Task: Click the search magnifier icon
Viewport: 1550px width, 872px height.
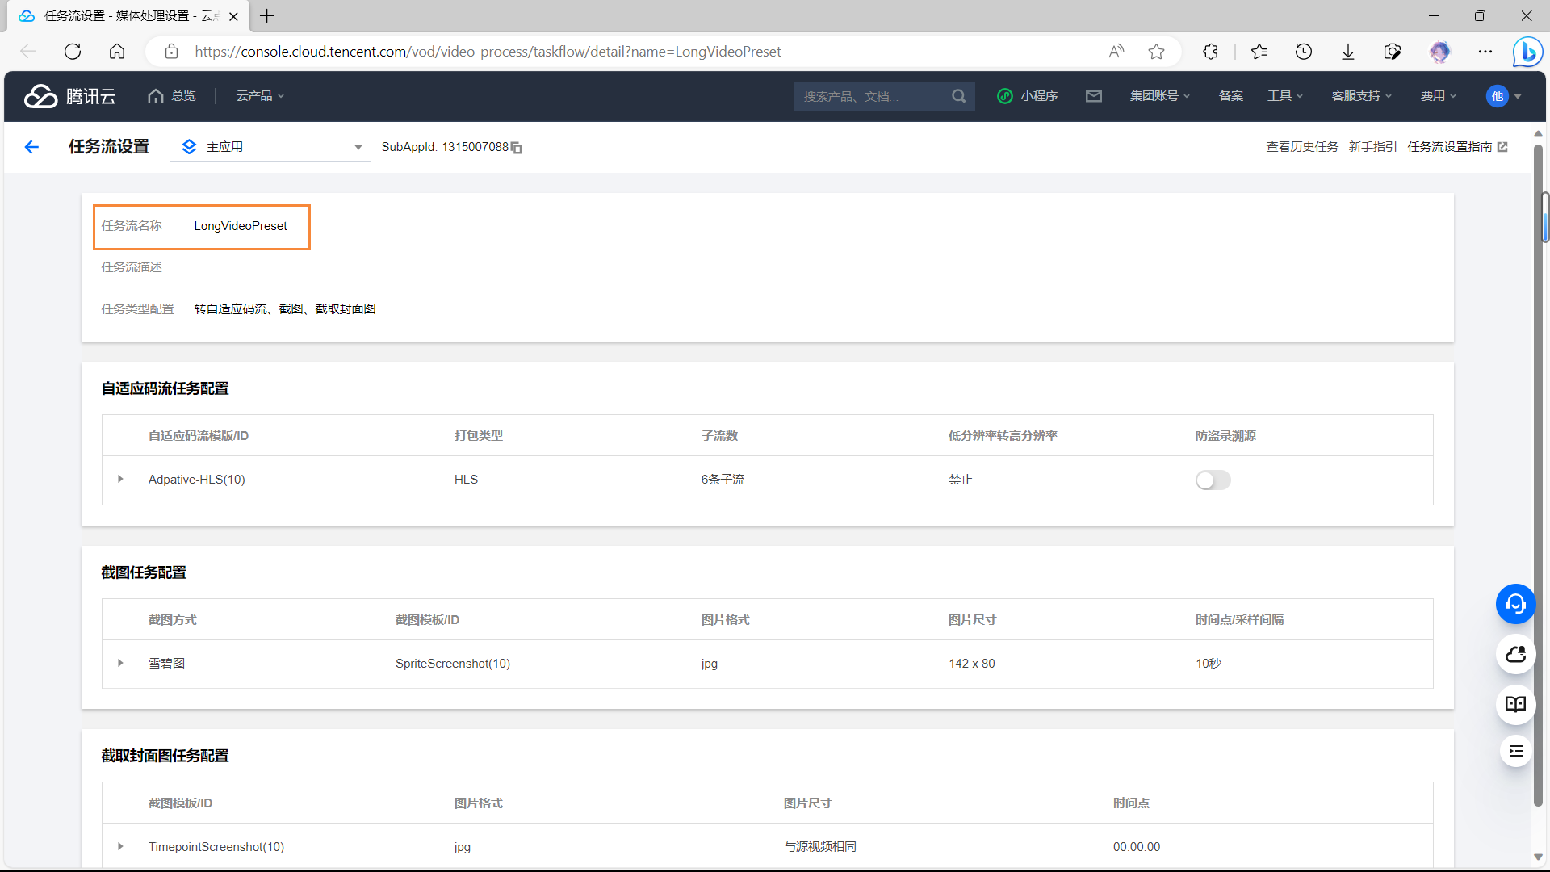Action: tap(958, 96)
